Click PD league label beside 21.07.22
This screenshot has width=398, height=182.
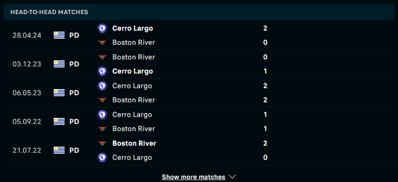tap(74, 150)
